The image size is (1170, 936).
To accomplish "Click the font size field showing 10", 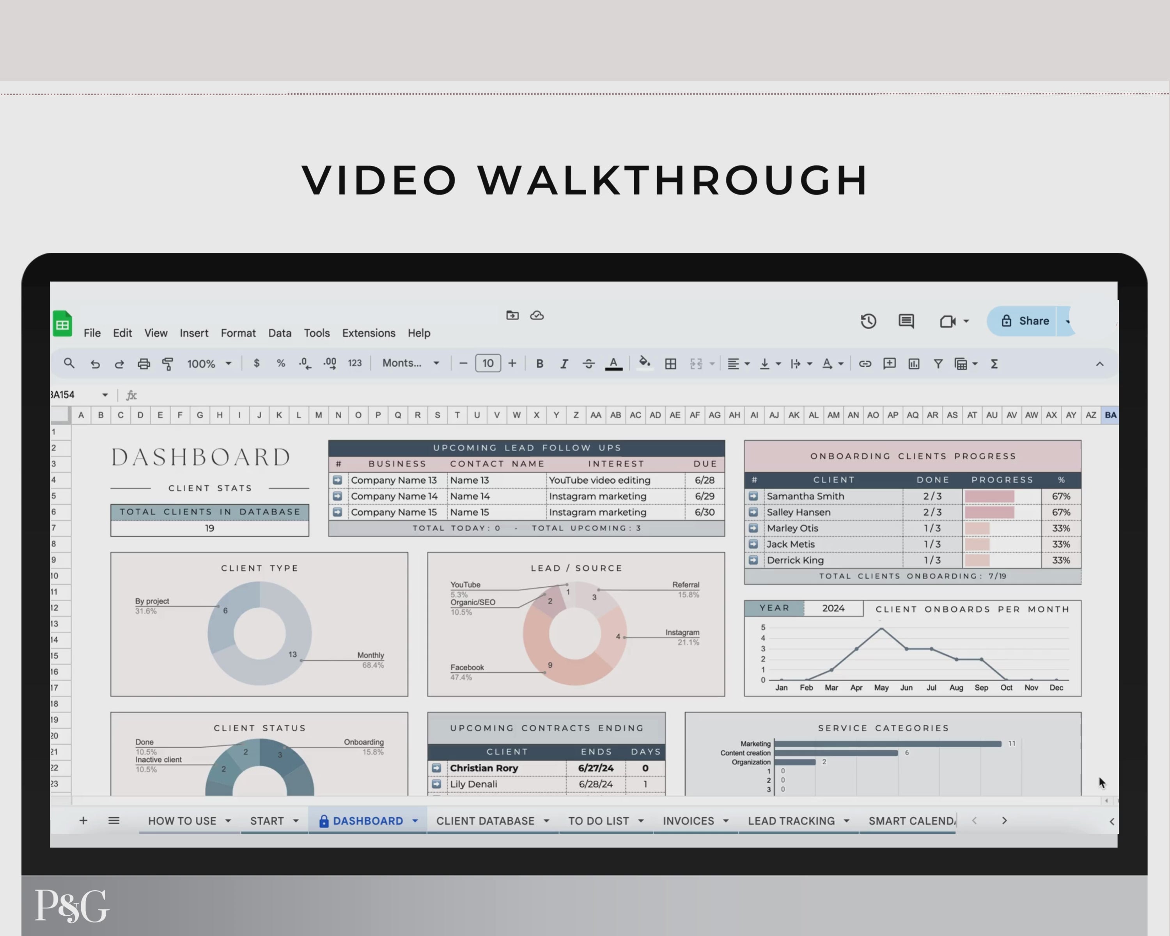I will pyautogui.click(x=488, y=363).
